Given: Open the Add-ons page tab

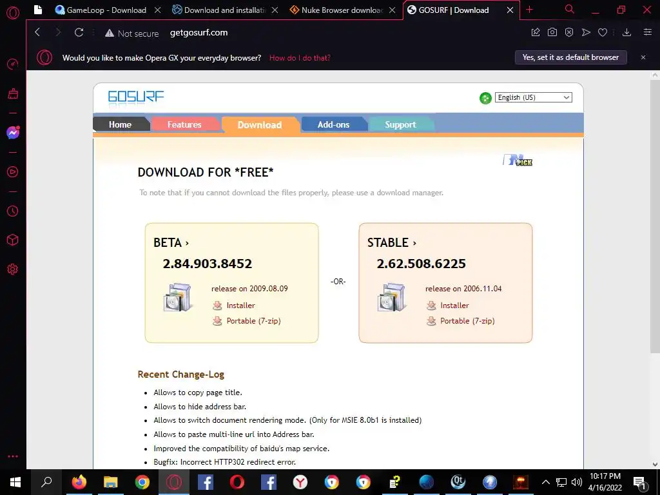Looking at the screenshot, I should click(x=333, y=124).
